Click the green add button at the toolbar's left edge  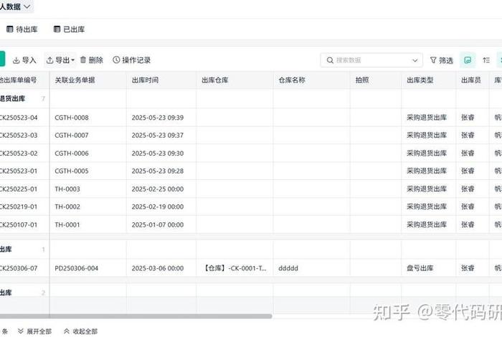(2, 60)
